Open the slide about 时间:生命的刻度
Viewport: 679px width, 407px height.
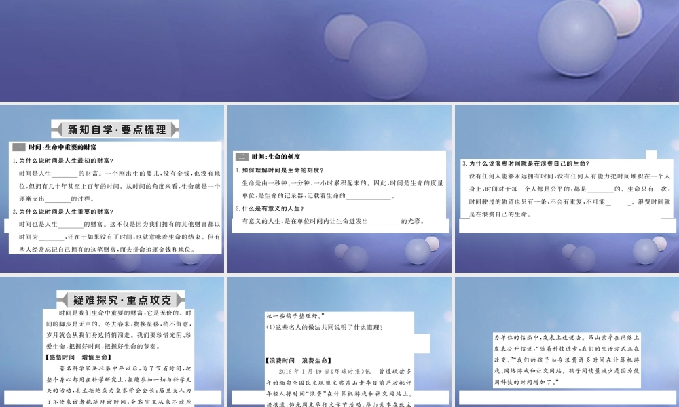pos(339,189)
